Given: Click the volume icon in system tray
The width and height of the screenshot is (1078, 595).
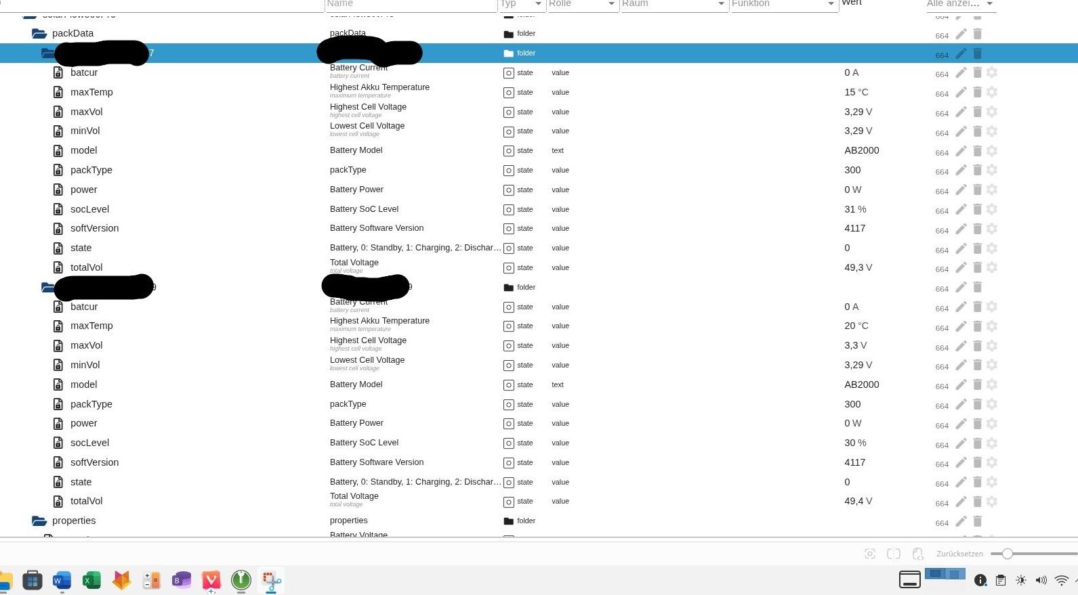Looking at the screenshot, I should point(1041,580).
